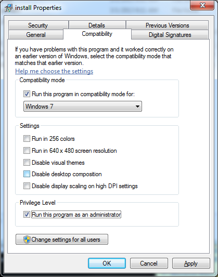Uncheck Run this program in compatibility mode
This screenshot has width=218, height=277.
click(x=27, y=94)
